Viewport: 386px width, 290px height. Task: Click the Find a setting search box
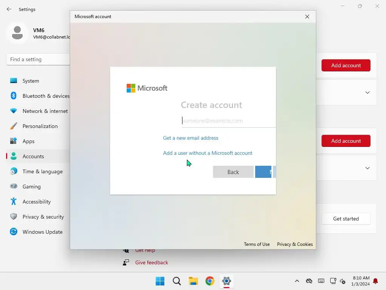[38, 59]
